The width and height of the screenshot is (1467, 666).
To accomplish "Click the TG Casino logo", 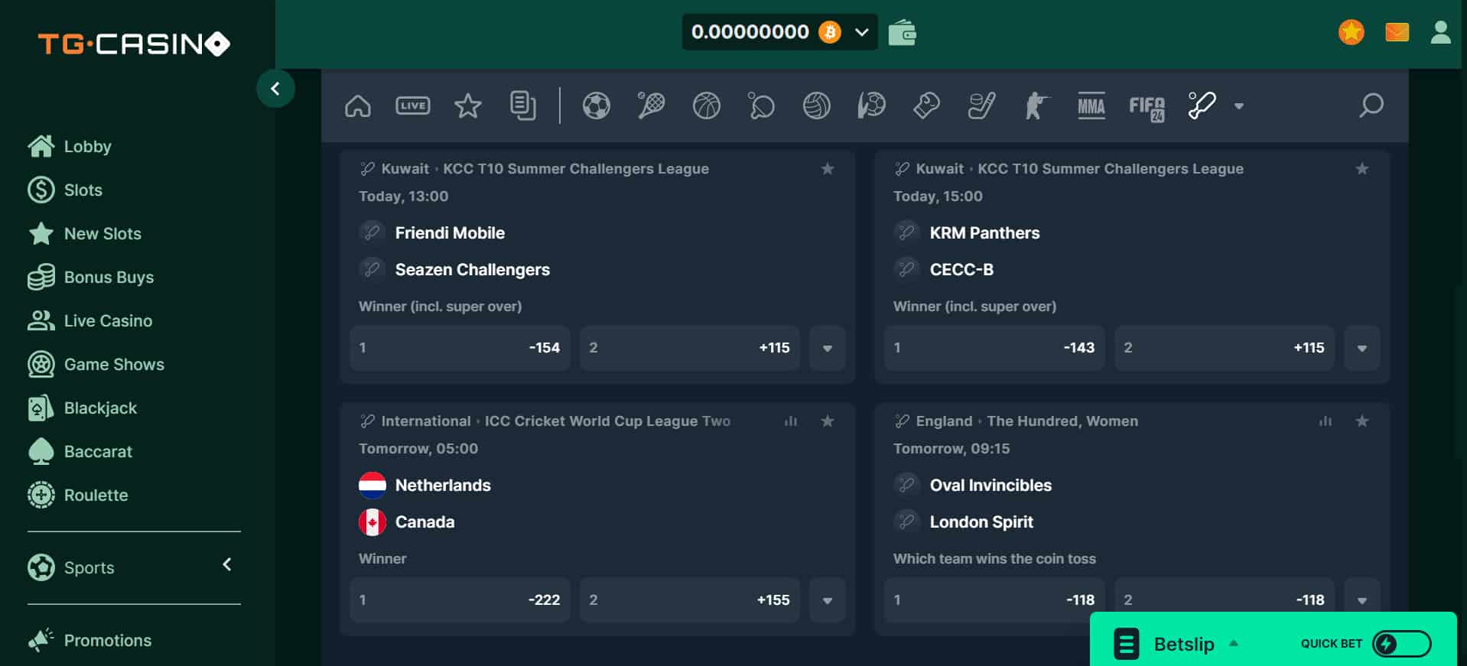I will pyautogui.click(x=135, y=44).
